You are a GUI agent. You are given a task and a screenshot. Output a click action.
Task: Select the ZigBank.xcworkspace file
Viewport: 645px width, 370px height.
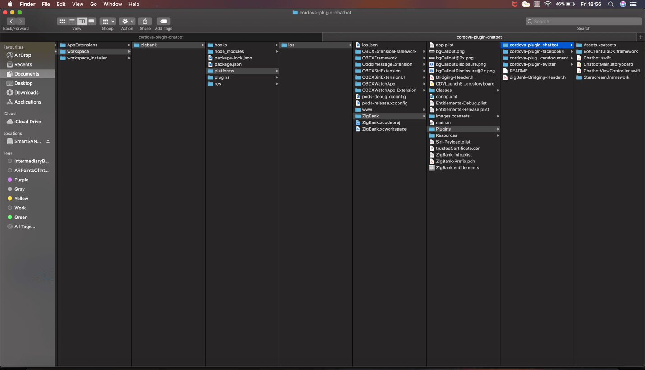pyautogui.click(x=384, y=129)
